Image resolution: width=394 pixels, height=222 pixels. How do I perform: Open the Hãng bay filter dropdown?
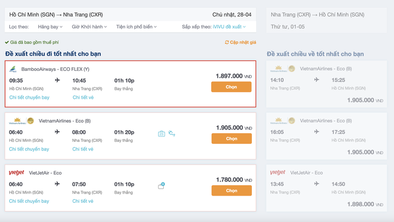[50, 27]
